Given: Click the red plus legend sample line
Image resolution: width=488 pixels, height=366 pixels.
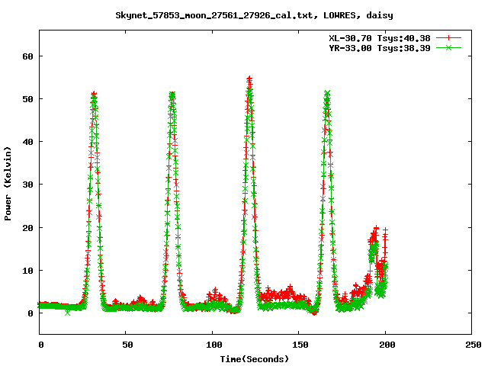Looking at the screenshot, I should (x=448, y=38).
